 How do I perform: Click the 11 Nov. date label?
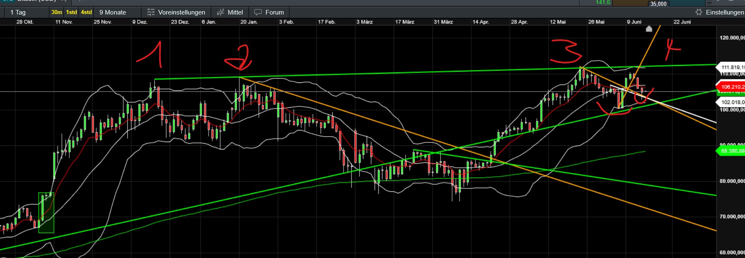[x=64, y=22]
